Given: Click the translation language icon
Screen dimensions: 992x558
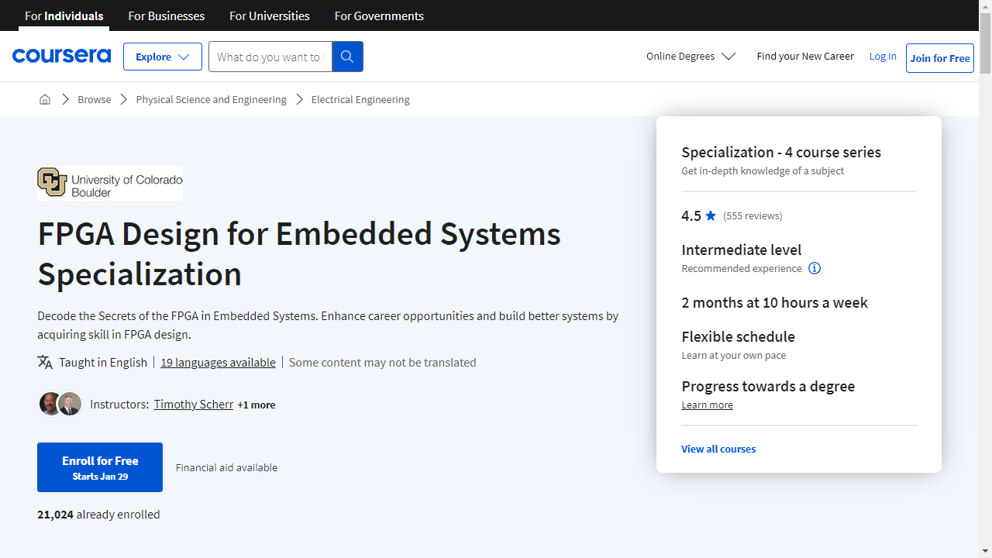Looking at the screenshot, I should (x=45, y=362).
